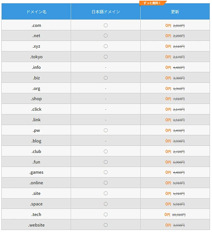Screen dimensions: 212x232
Task: Click the circle mark for .games
Action: 106,172
